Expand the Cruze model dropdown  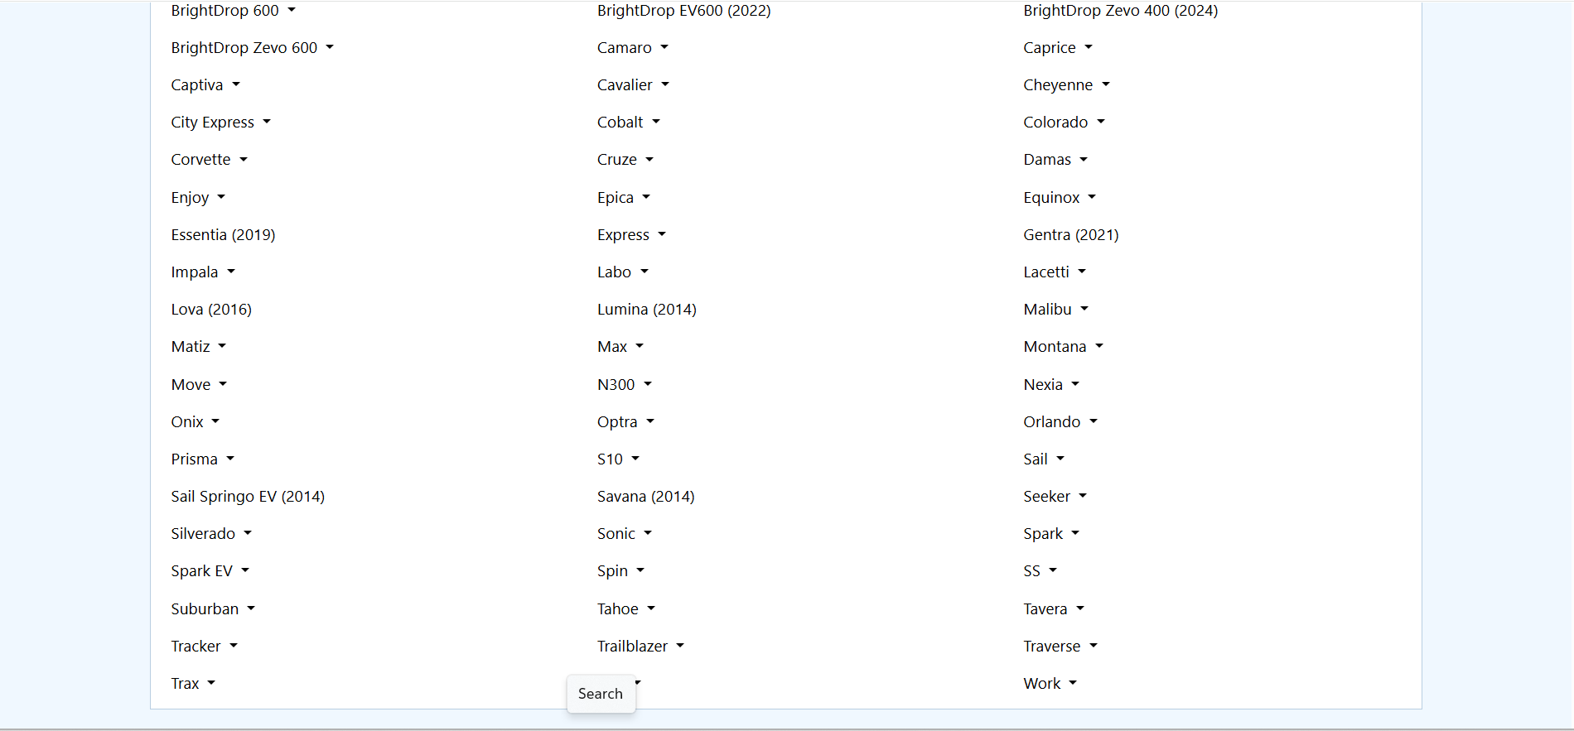625,160
